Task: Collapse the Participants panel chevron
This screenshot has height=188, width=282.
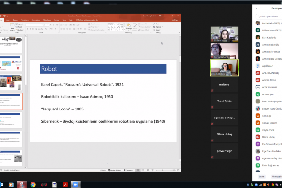Action: (257, 8)
